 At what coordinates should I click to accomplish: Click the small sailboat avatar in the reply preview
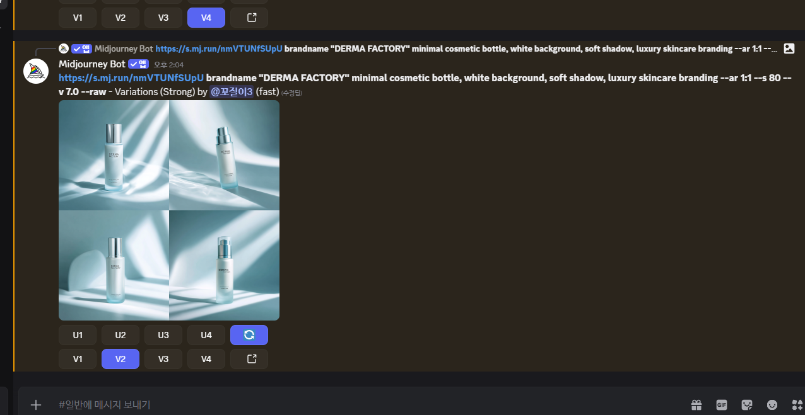63,48
